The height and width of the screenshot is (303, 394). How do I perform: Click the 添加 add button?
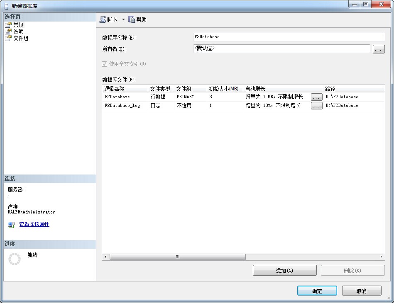(x=285, y=271)
